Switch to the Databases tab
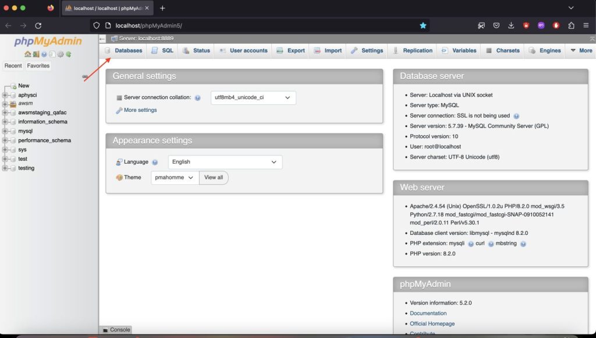Screen dimensions: 596x338 [x=123, y=51]
